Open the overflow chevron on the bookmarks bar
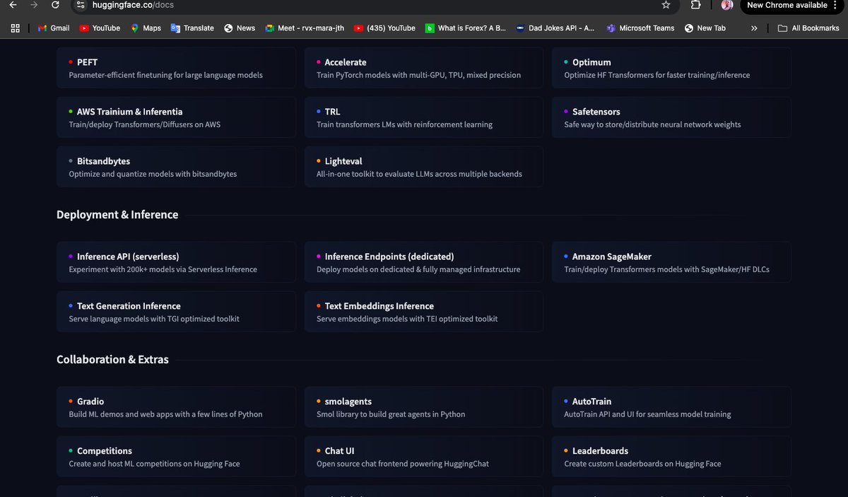 [x=753, y=28]
